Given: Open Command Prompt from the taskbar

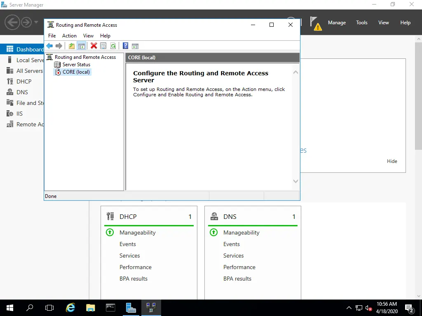Looking at the screenshot, I should click(110, 308).
